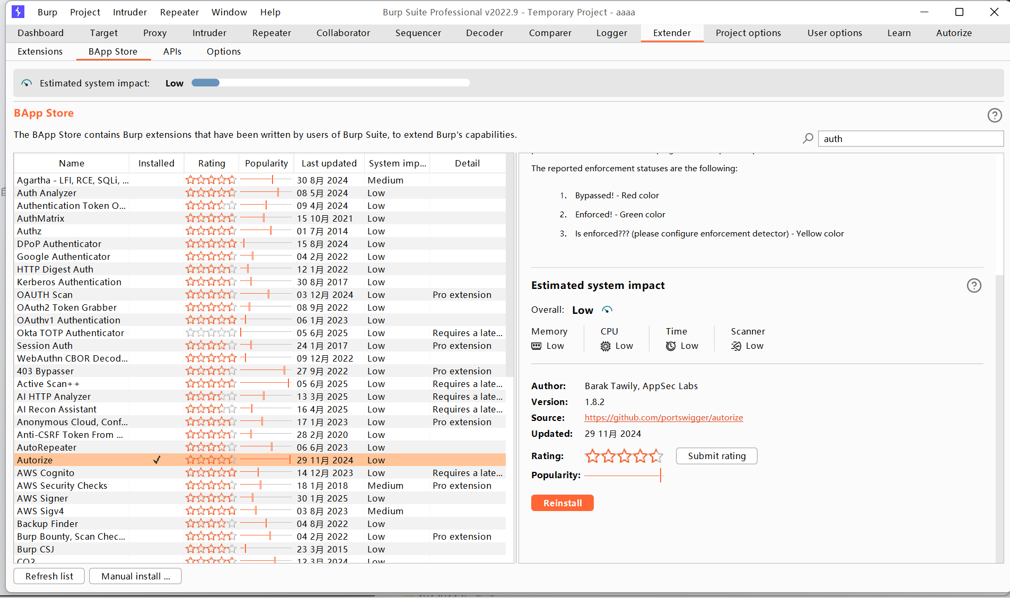
Task: Select the Session Auth row
Action: pyautogui.click(x=260, y=346)
